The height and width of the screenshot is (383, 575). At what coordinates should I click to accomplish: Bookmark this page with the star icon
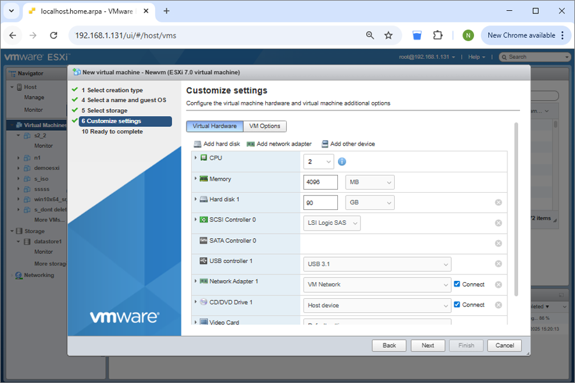388,35
